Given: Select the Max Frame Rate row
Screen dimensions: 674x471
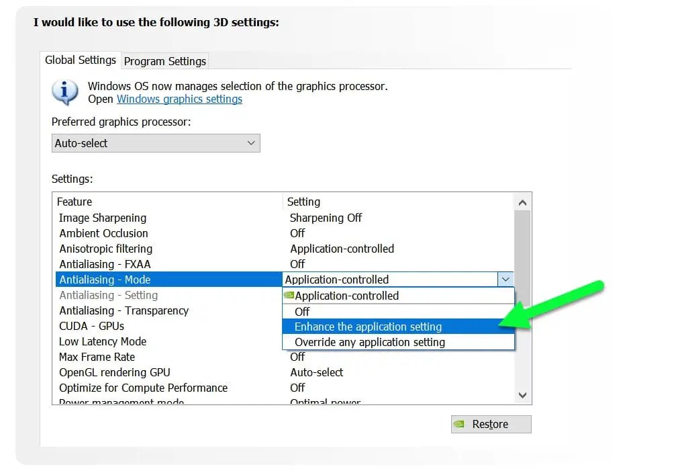Looking at the screenshot, I should tap(285, 357).
